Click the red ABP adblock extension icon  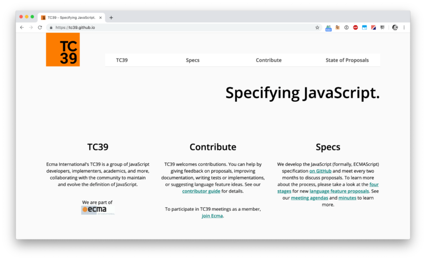pyautogui.click(x=356, y=27)
